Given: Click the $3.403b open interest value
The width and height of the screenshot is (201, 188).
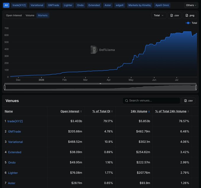Looking at the screenshot, I should pos(76,121).
